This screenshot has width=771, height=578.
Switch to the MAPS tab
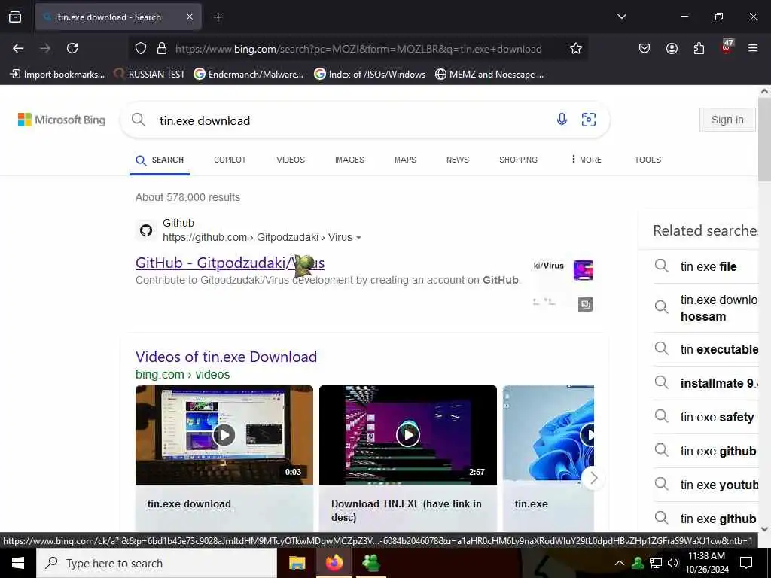pos(405,160)
